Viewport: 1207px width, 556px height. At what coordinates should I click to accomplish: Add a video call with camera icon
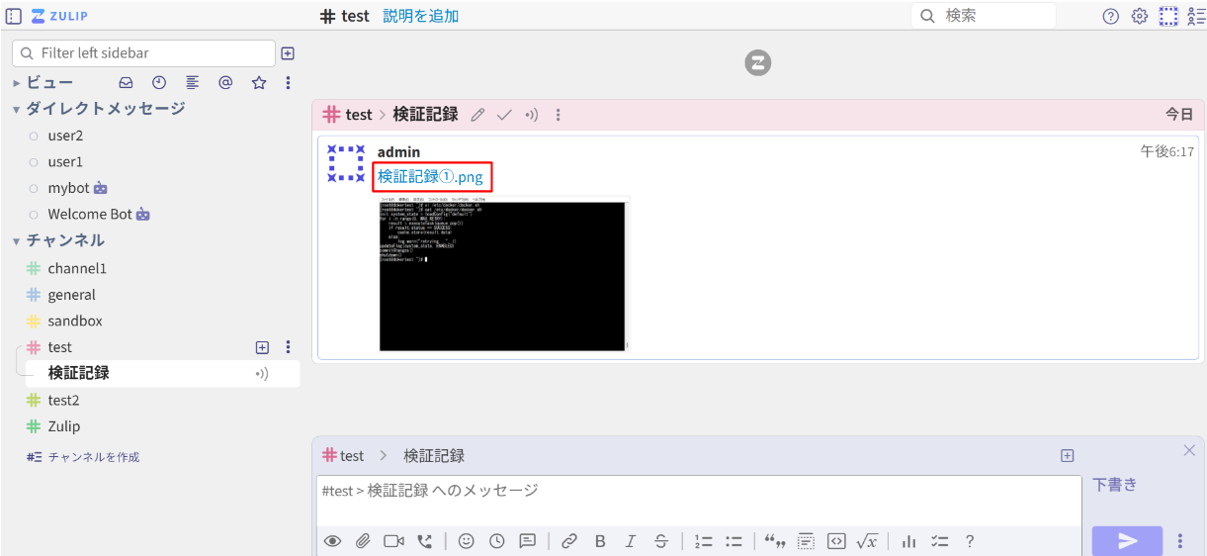(x=393, y=541)
